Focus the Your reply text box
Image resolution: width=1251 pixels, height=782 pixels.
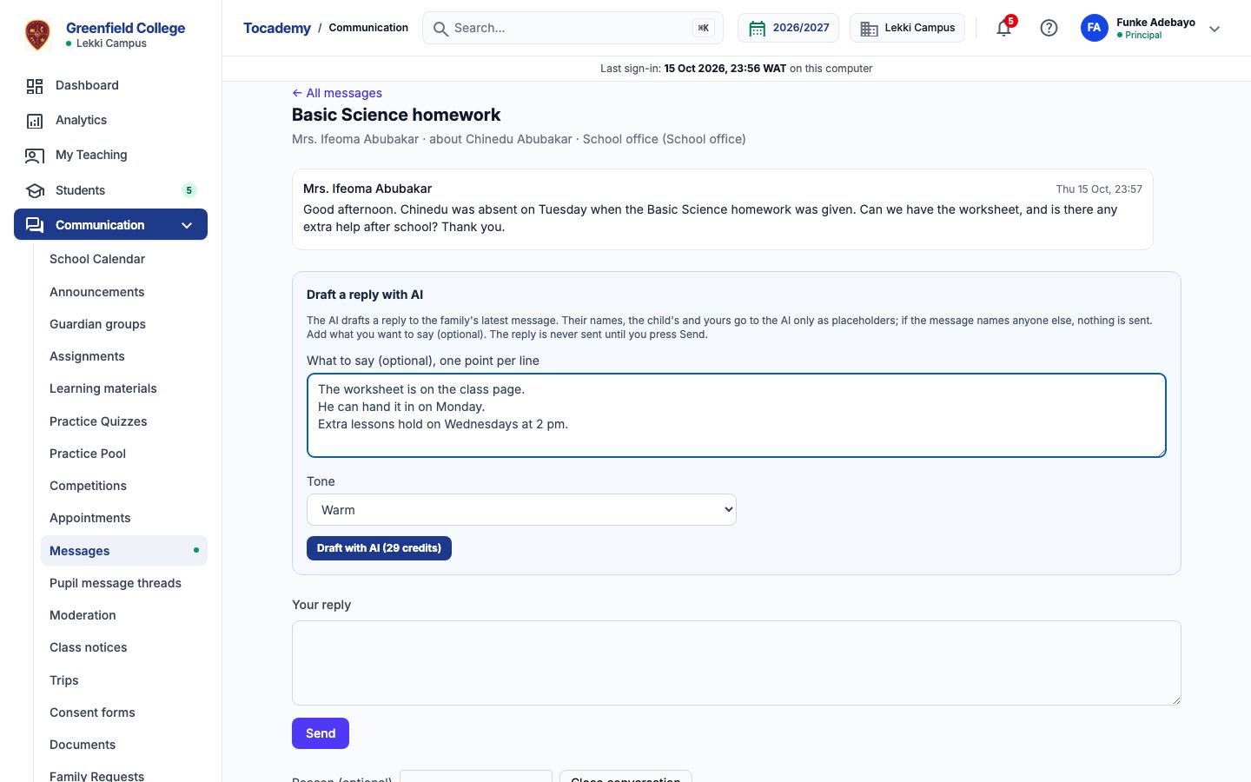pyautogui.click(x=737, y=663)
